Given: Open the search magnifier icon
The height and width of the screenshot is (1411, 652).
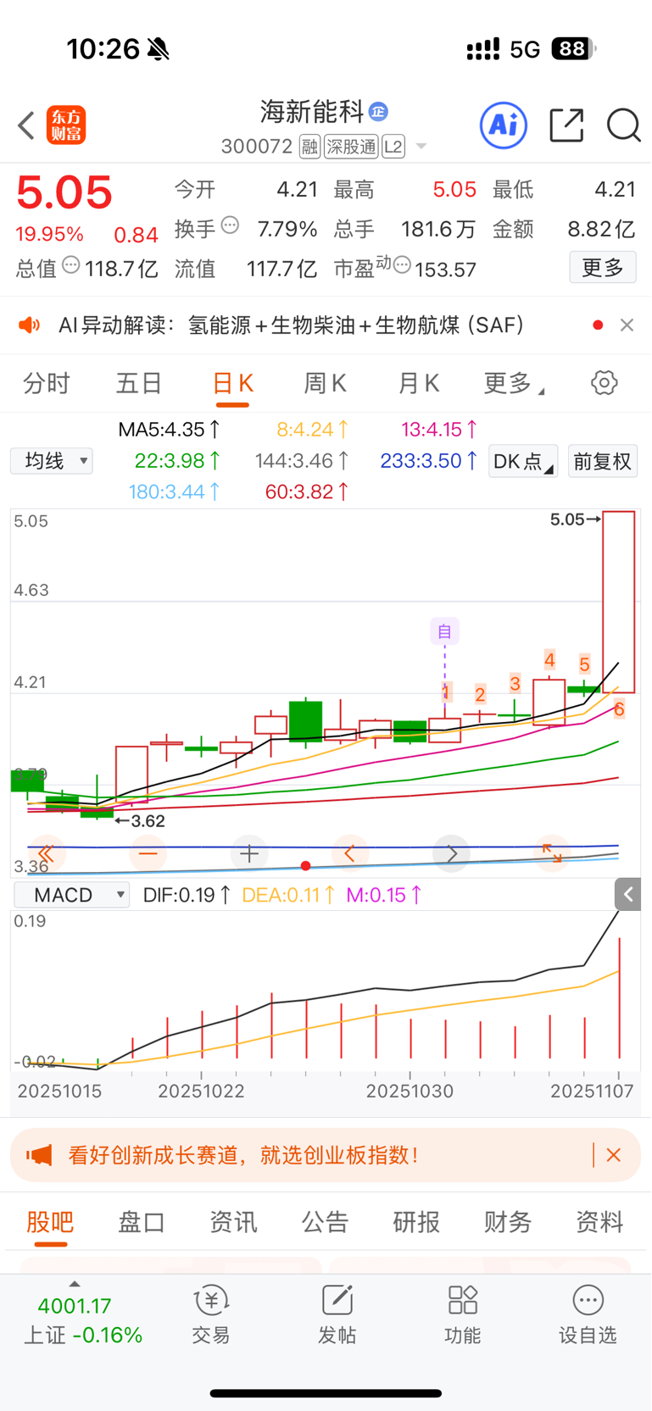Looking at the screenshot, I should click(x=624, y=125).
